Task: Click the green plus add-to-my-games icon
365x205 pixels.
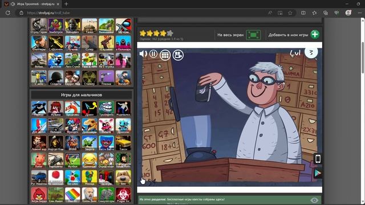Action: [x=315, y=35]
